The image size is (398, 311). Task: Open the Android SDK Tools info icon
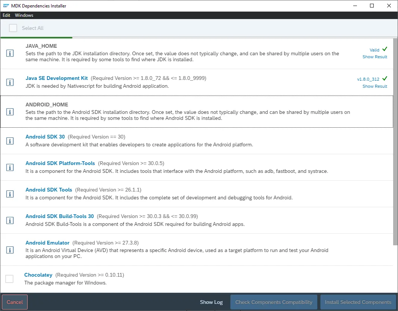(x=10, y=194)
